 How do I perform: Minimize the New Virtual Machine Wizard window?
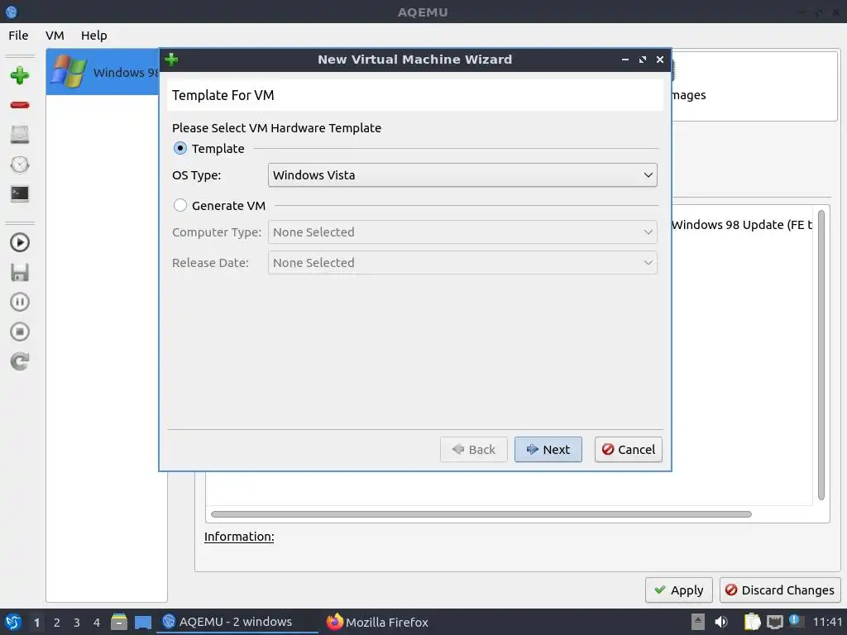tap(625, 60)
